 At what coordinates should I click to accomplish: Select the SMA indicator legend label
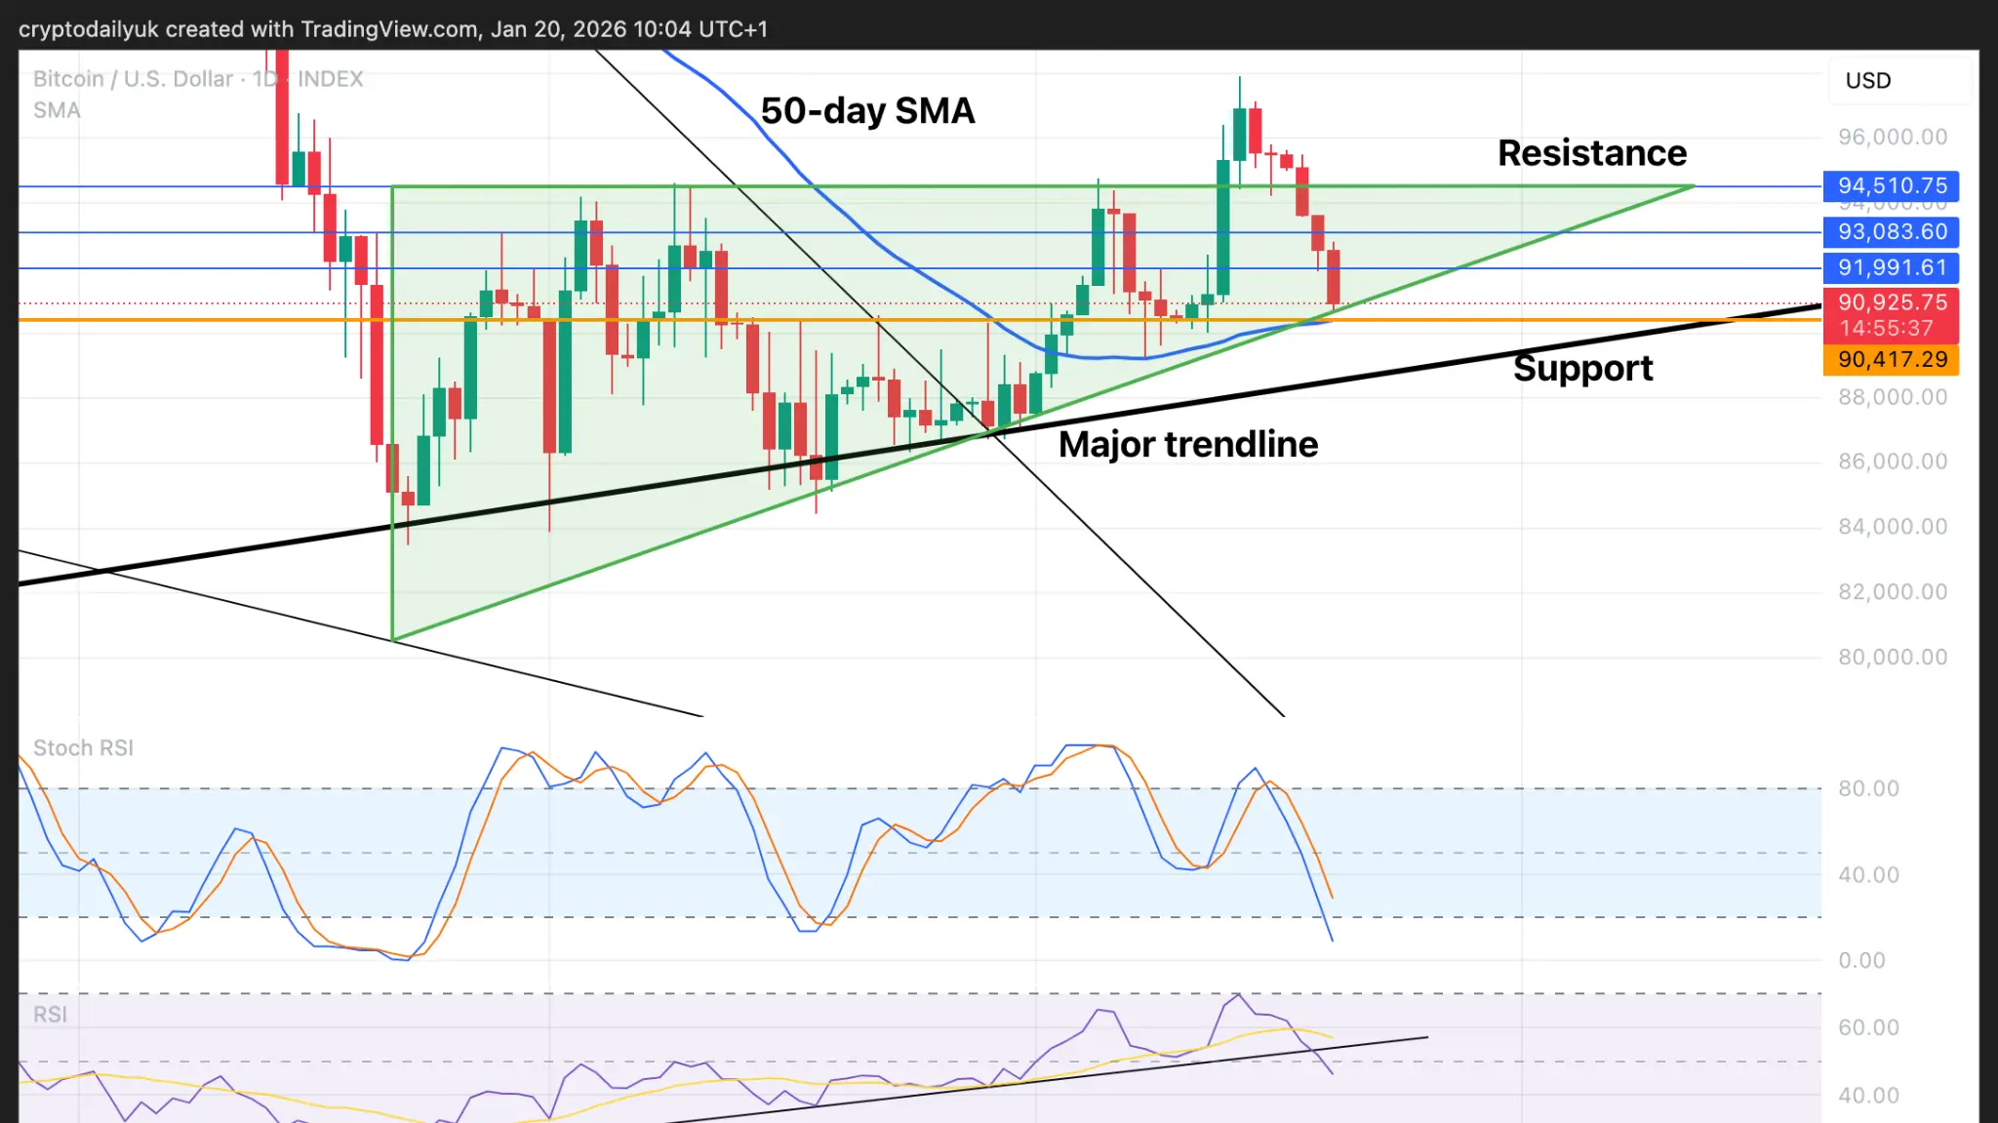point(57,110)
